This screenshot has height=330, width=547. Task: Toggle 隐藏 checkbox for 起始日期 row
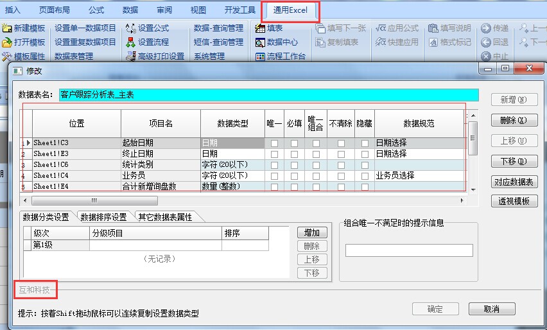tap(365, 143)
